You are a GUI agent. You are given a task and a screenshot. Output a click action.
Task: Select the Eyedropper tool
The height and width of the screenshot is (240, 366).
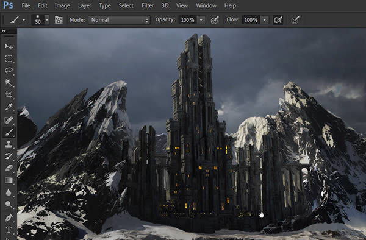(9, 107)
